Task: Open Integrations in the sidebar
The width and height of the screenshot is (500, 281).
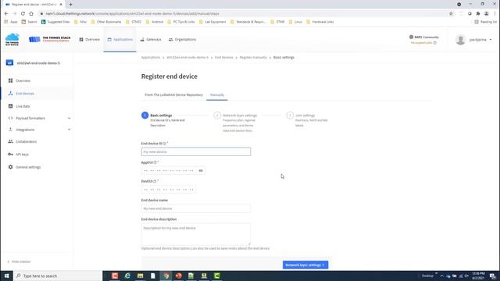Action: 25,130
